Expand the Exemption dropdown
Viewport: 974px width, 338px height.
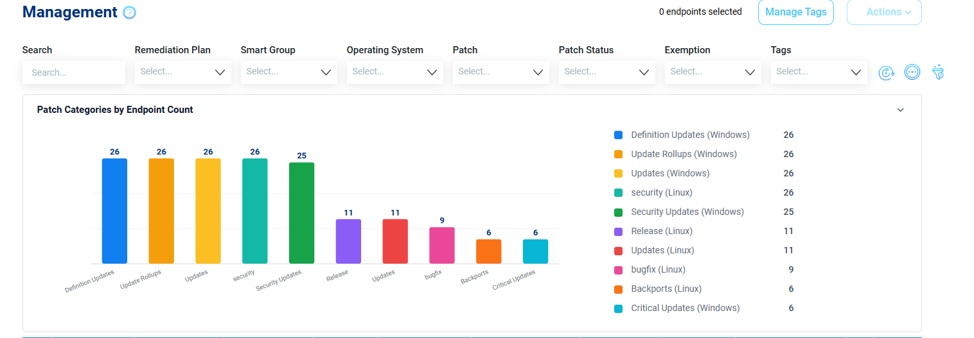pos(713,72)
